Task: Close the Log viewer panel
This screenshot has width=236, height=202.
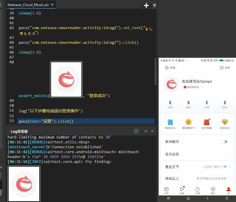Action: [152, 131]
